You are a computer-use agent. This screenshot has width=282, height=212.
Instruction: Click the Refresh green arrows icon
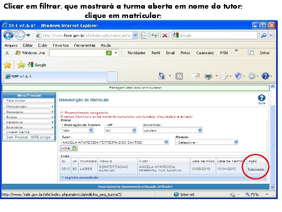tap(154, 35)
